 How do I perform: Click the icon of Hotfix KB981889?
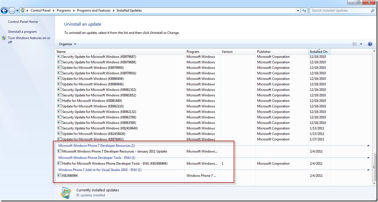click(x=59, y=101)
